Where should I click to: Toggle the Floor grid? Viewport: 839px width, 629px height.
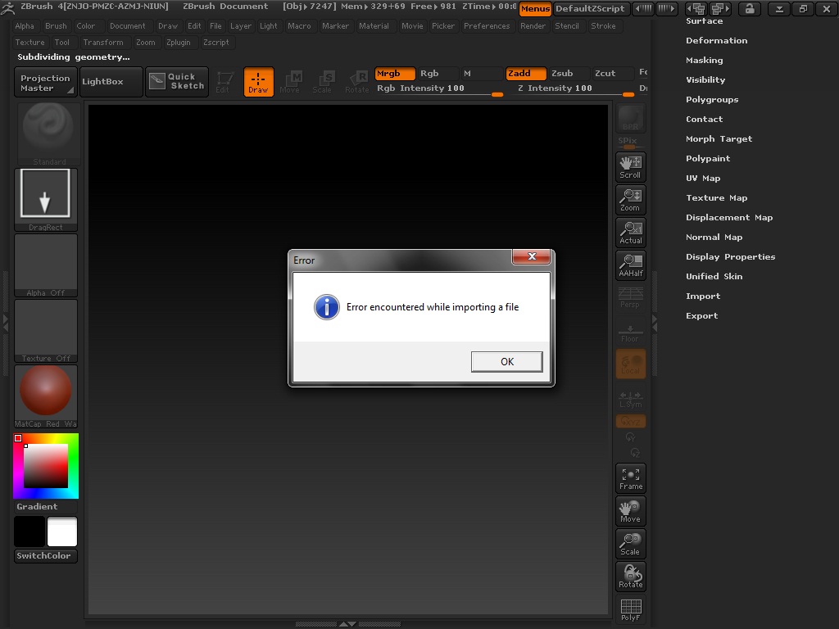click(630, 332)
